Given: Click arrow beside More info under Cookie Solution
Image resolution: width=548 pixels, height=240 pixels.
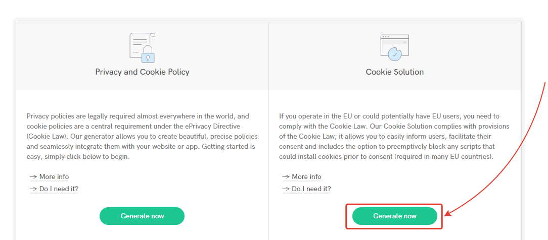Looking at the screenshot, I should coord(286,176).
